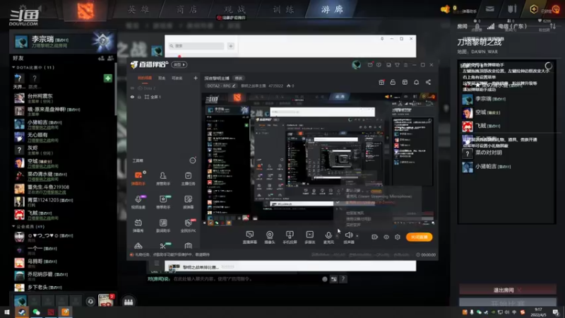Edit the DOTA2 - RPG category tag
Viewport: 565px width, 318px height.
(x=221, y=86)
